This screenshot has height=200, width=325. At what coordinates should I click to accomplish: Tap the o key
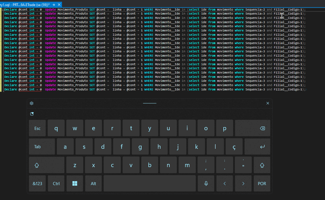[x=206, y=128]
